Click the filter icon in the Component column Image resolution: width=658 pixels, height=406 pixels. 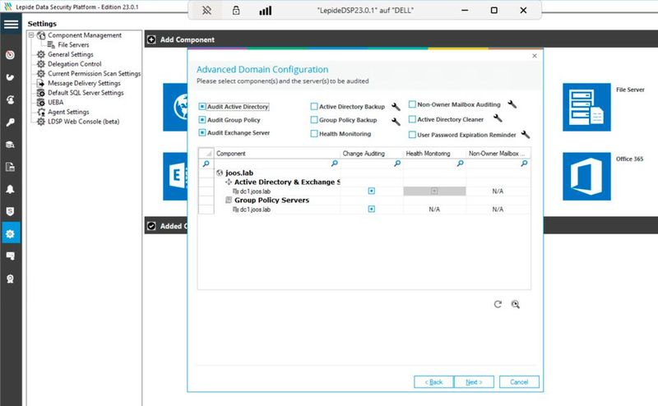pos(335,164)
